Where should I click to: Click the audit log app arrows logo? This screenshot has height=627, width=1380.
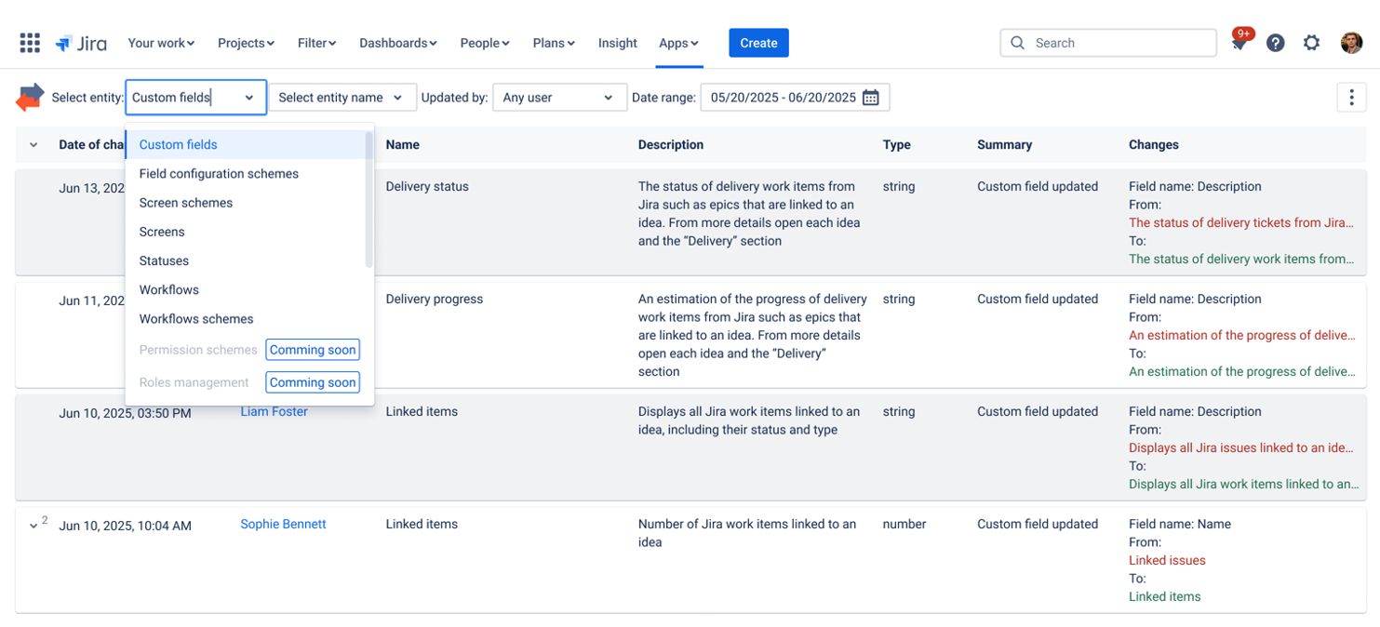(28, 97)
